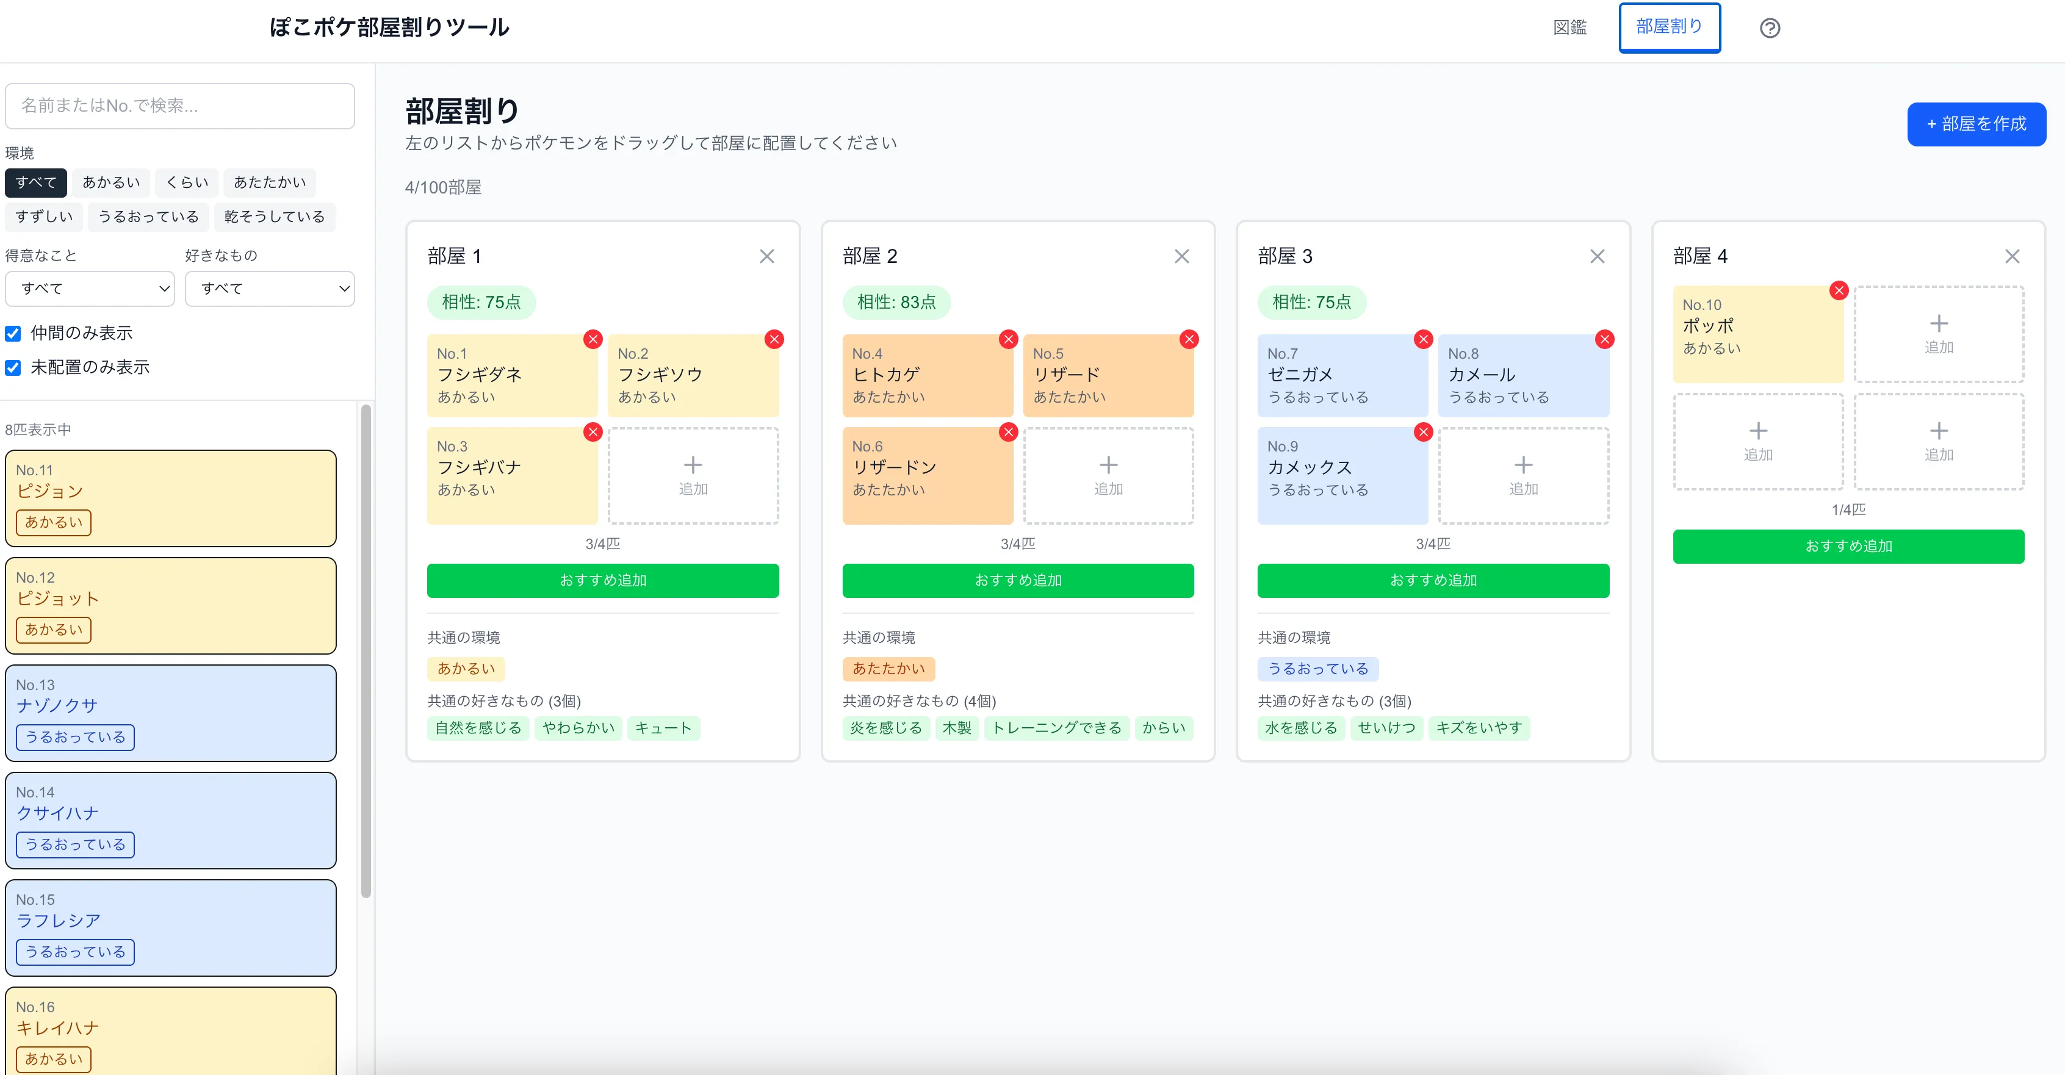The image size is (2065, 1075).
Task: Remove リザードン from room 2
Action: pyautogui.click(x=1007, y=432)
